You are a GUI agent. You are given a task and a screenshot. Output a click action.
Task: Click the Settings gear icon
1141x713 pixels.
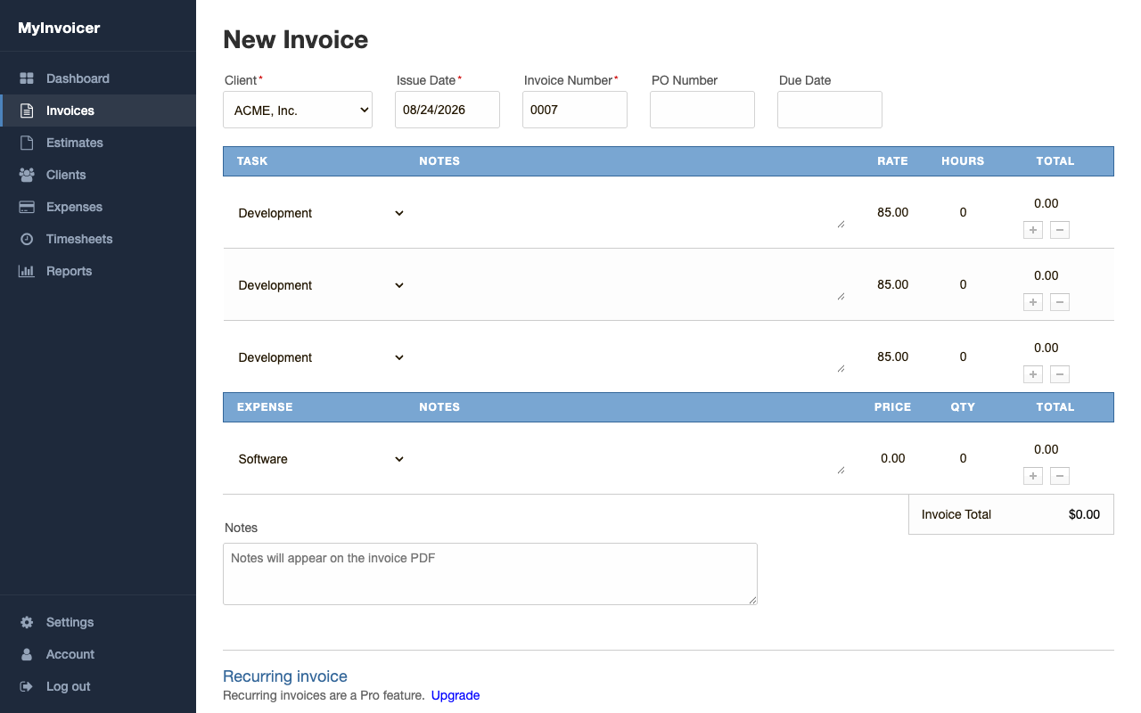(27, 622)
